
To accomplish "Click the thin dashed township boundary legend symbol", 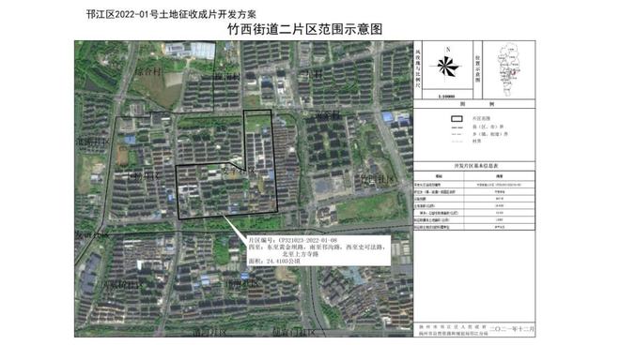I will pos(457,134).
